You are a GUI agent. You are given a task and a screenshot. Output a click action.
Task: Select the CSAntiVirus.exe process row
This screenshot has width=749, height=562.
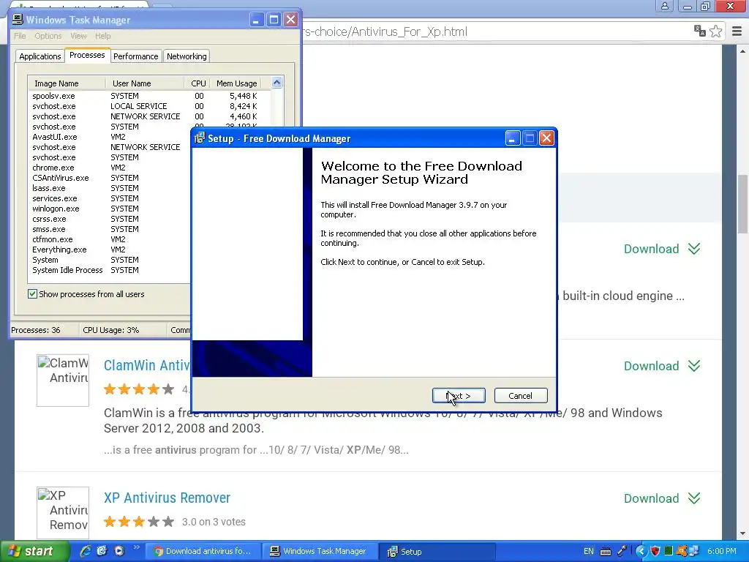point(110,178)
